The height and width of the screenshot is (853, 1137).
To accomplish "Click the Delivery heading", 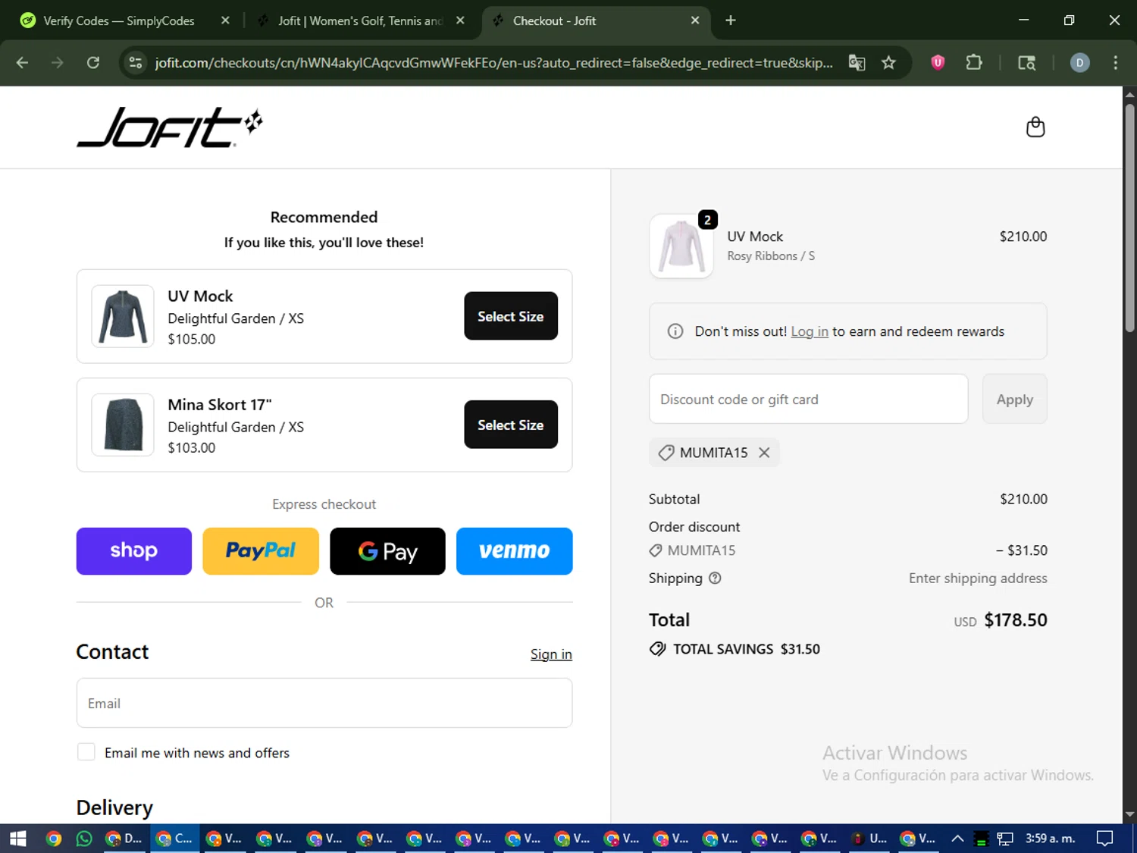I will [114, 808].
